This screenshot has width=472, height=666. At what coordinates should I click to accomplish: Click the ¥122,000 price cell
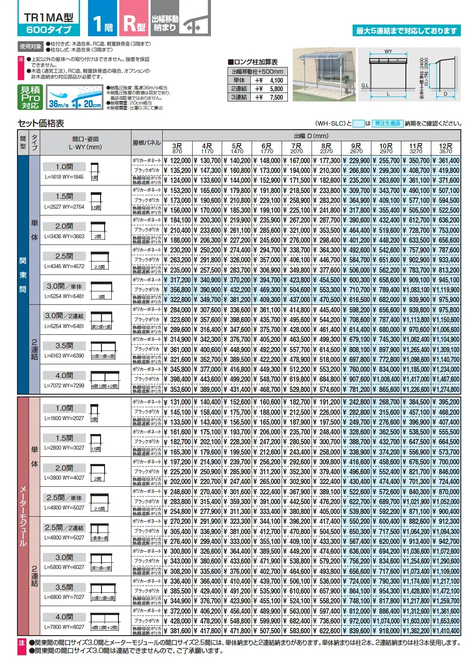[177, 161]
